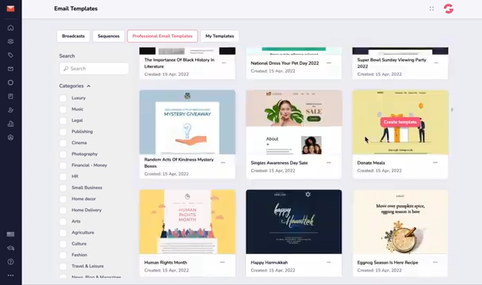Switch to the Broadcasts tab
Screen dimensions: 482x285
(x=73, y=36)
